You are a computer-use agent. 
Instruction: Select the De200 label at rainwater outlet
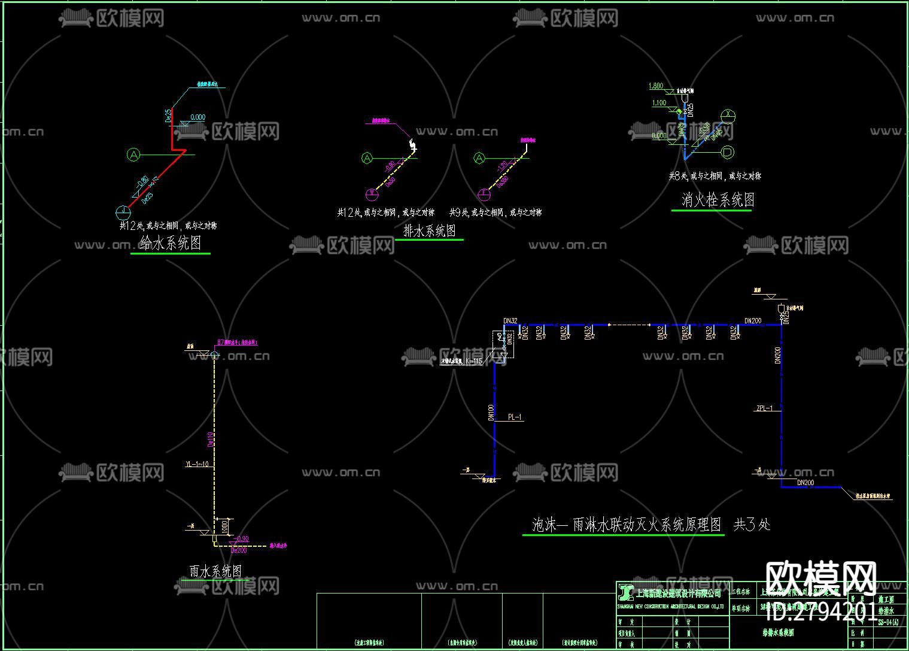click(238, 550)
